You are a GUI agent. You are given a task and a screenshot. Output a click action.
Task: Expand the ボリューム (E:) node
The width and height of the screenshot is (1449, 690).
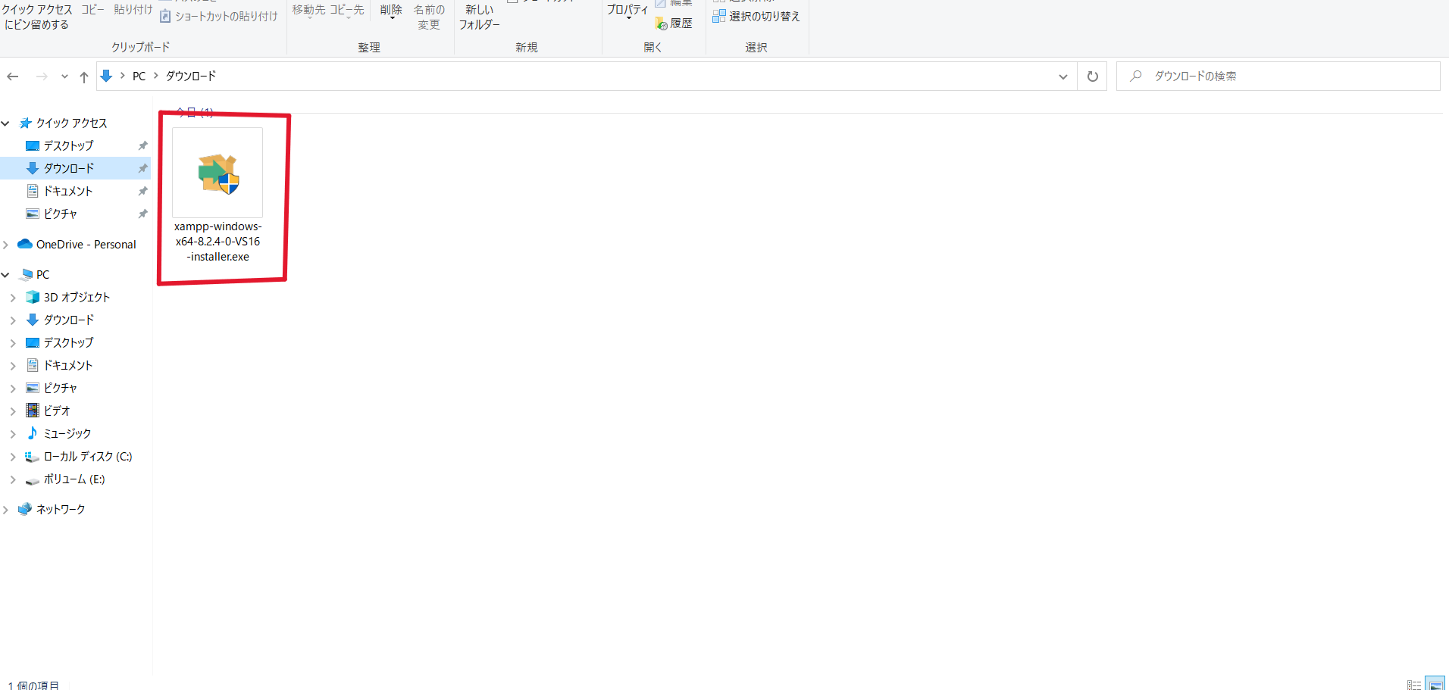[x=13, y=479]
